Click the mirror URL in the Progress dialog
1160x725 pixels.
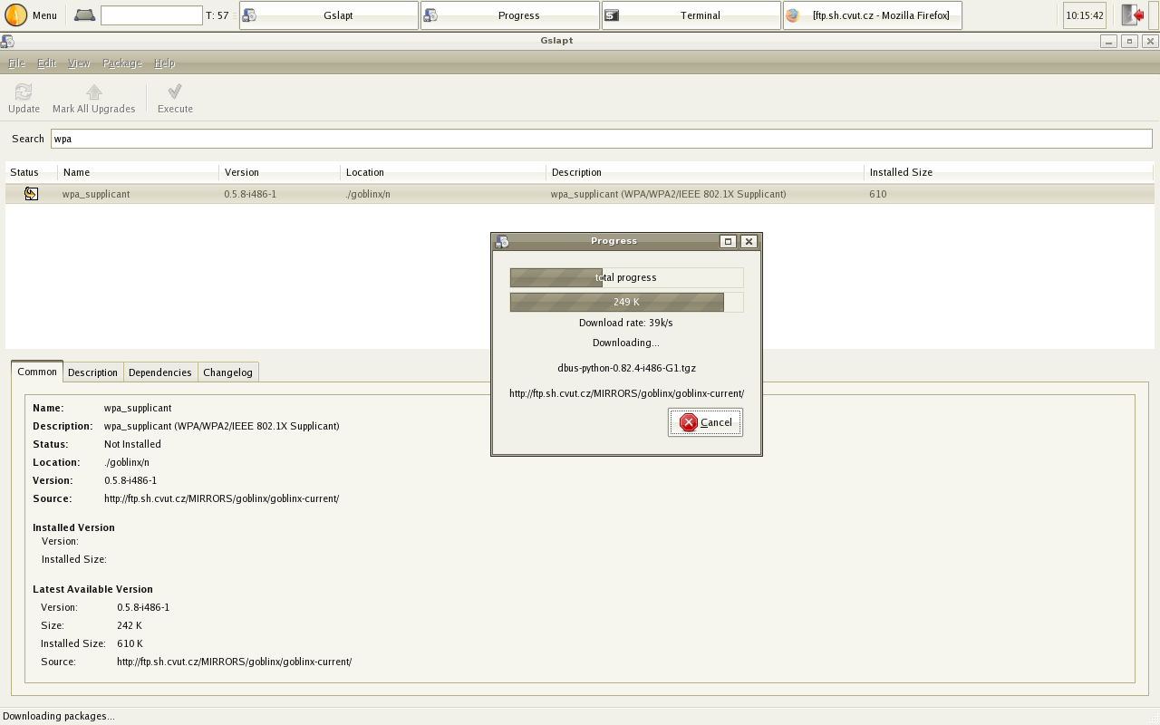(626, 393)
